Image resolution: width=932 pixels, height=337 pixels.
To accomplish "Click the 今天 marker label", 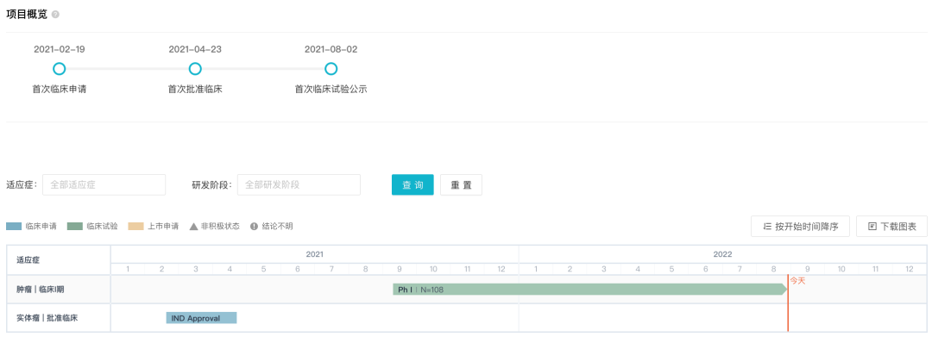I will tap(797, 280).
